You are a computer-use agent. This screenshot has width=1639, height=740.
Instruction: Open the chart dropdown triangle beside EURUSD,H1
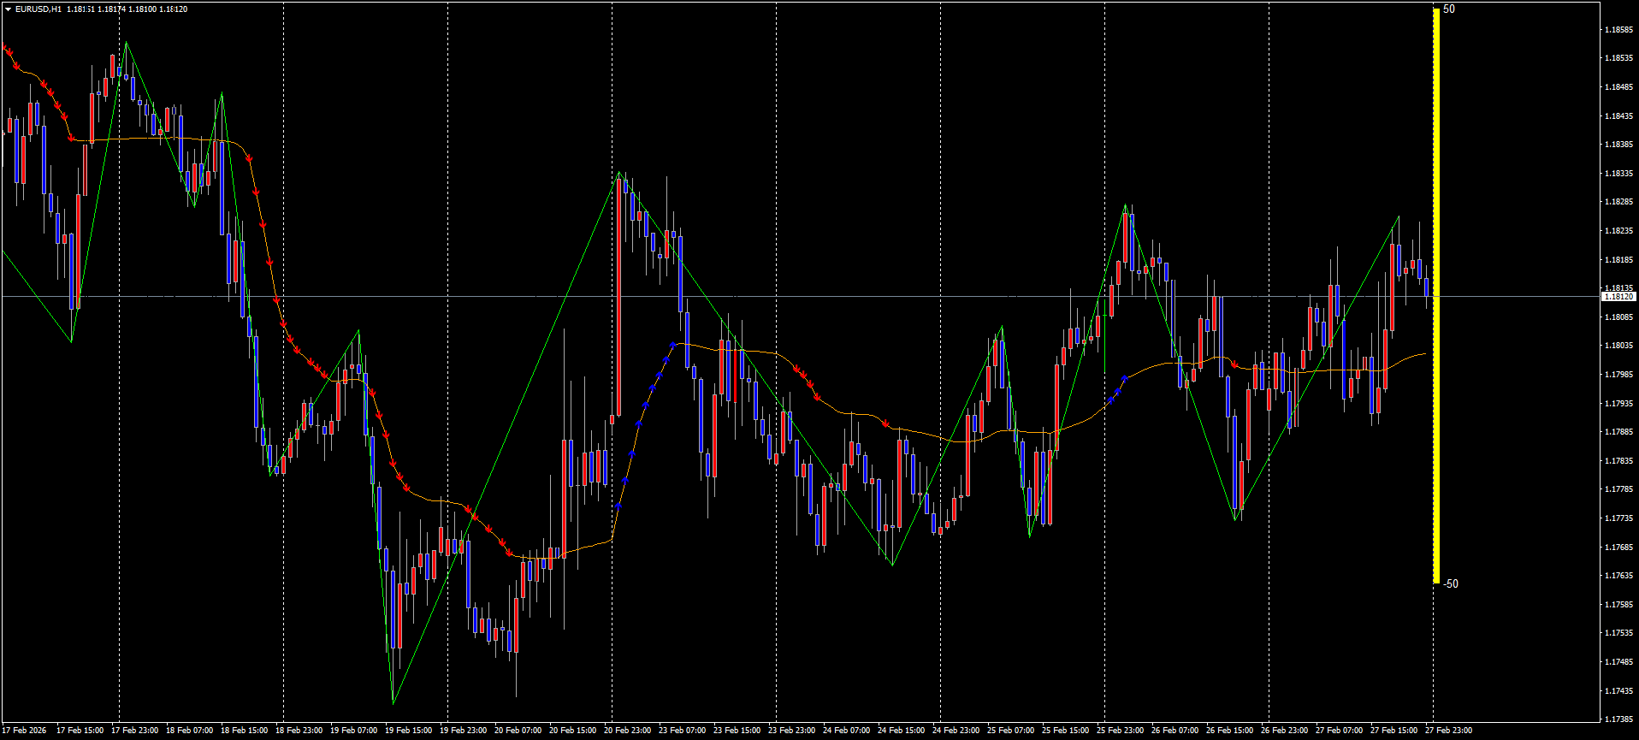point(8,9)
